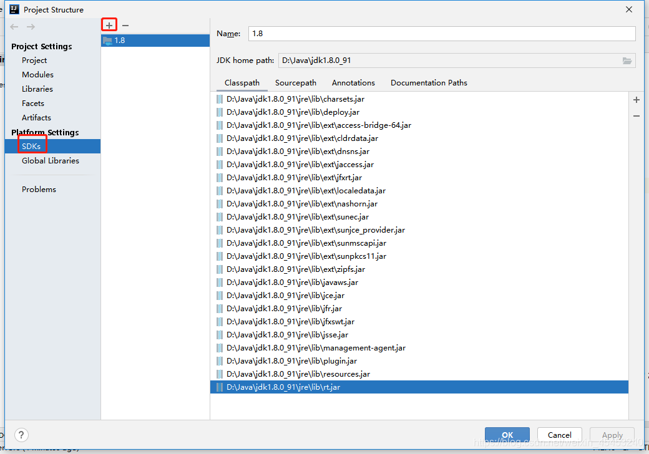Open help with question mark icon
649x454 pixels.
[21, 435]
